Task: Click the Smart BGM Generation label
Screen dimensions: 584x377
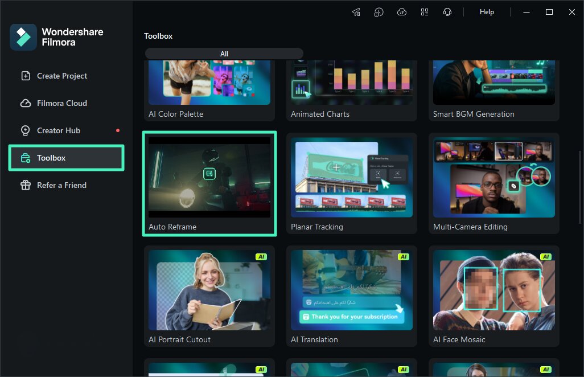Action: (474, 114)
